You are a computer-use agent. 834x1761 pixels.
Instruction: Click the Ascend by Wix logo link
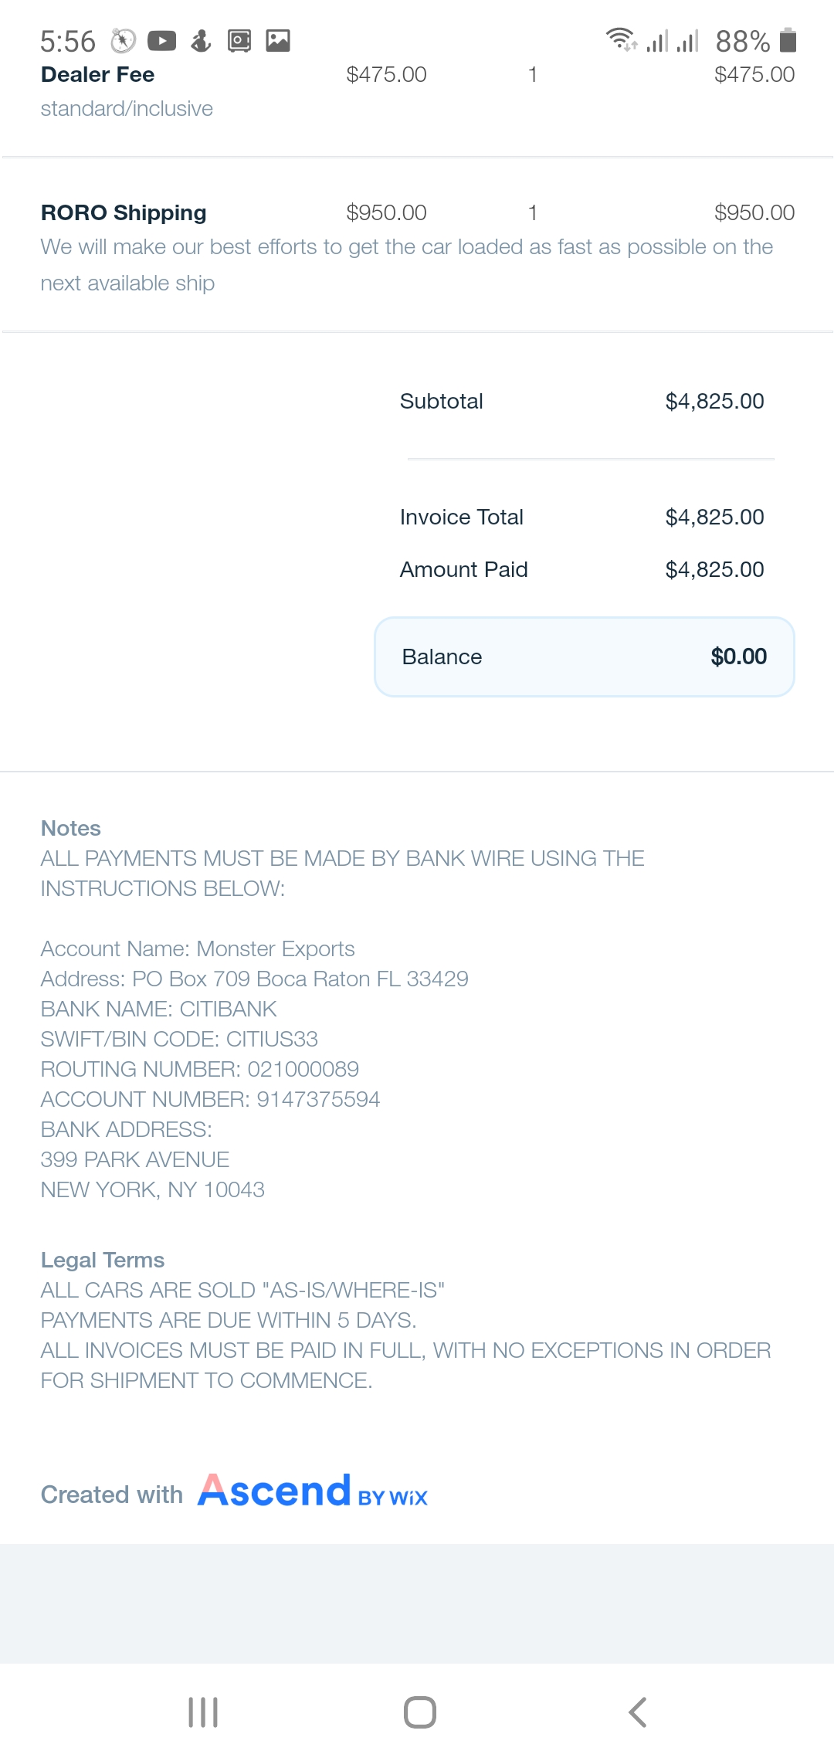pos(313,1491)
